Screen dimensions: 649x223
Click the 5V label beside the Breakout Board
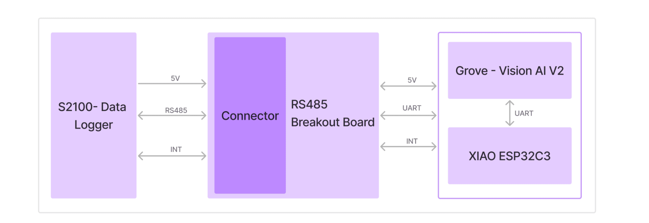[412, 80]
